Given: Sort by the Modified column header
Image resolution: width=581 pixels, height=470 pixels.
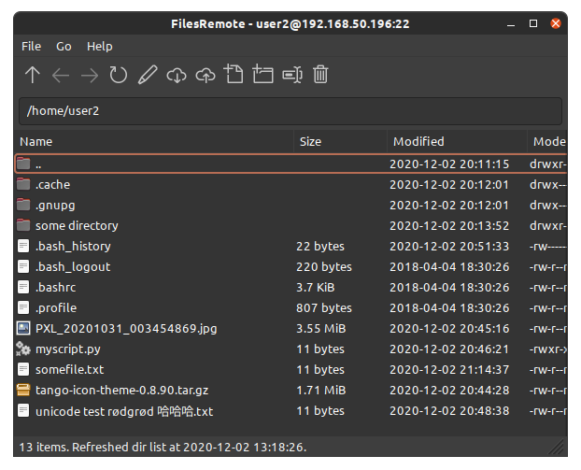Looking at the screenshot, I should tap(458, 142).
